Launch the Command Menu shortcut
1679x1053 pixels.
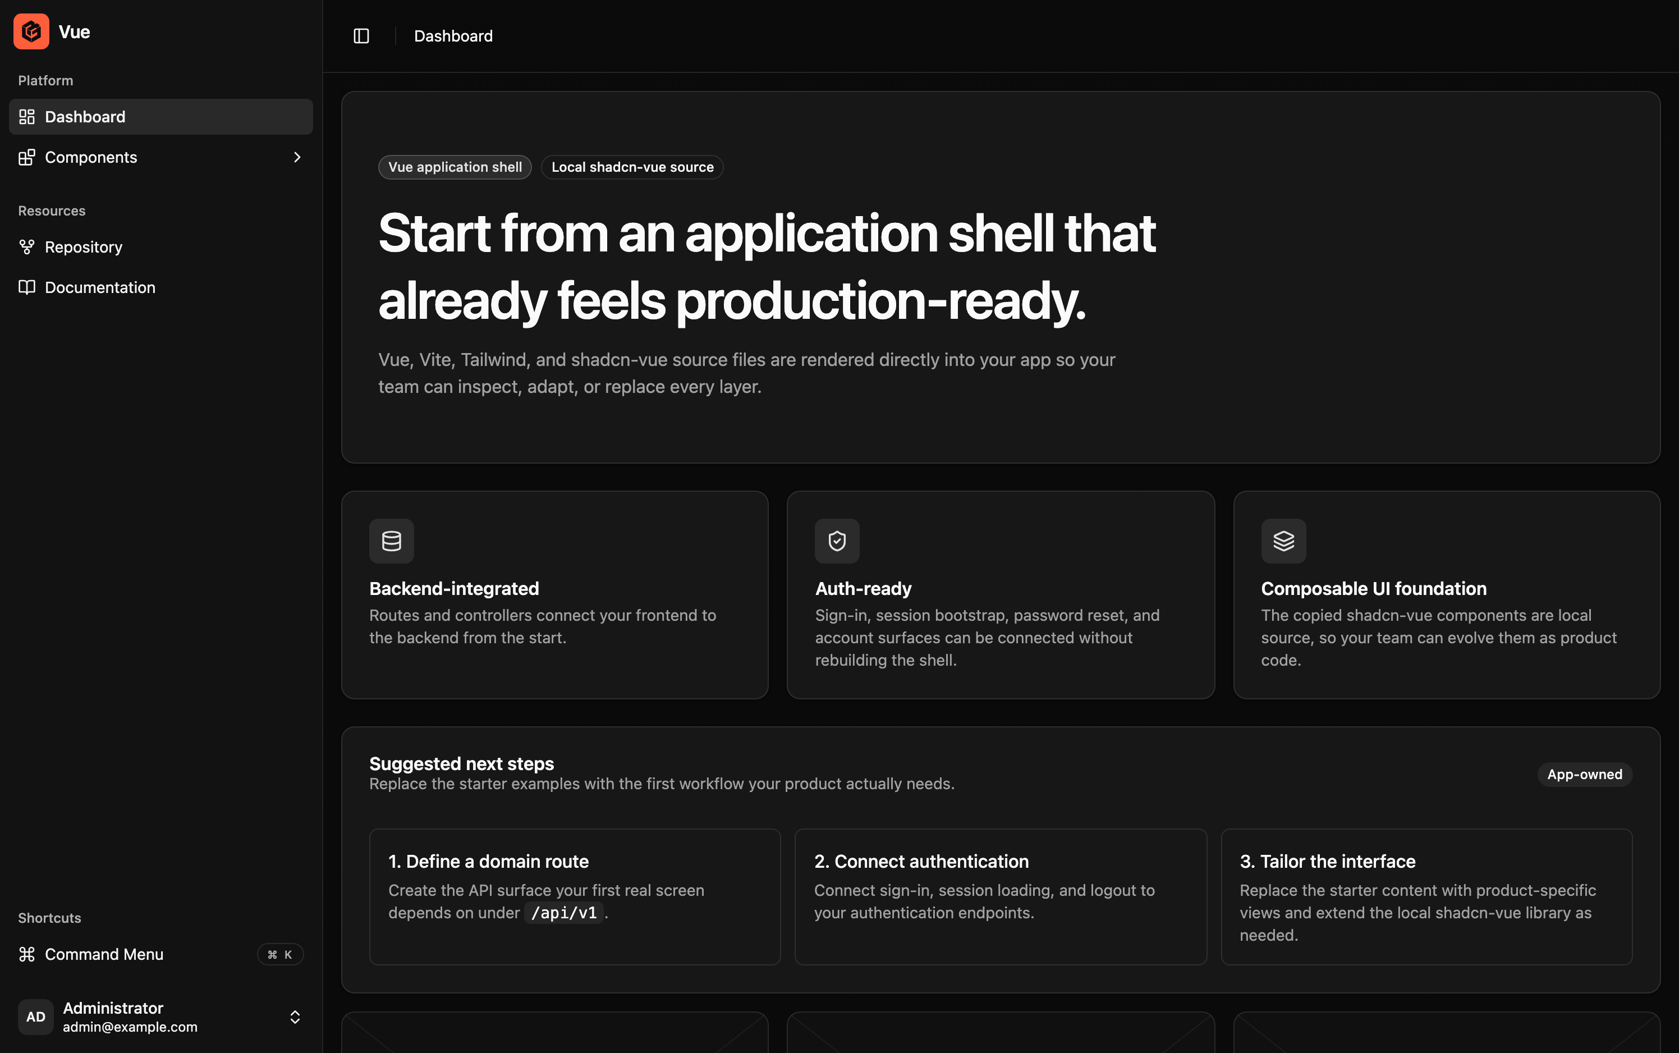[161, 954]
